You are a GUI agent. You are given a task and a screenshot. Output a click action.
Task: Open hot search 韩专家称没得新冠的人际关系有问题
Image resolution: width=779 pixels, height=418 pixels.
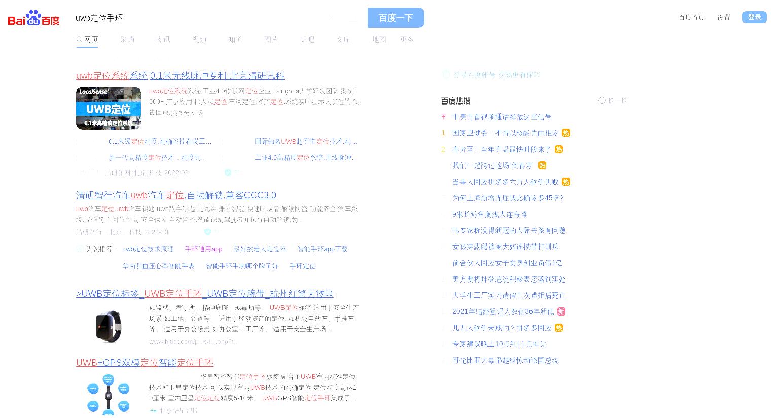pyautogui.click(x=509, y=230)
